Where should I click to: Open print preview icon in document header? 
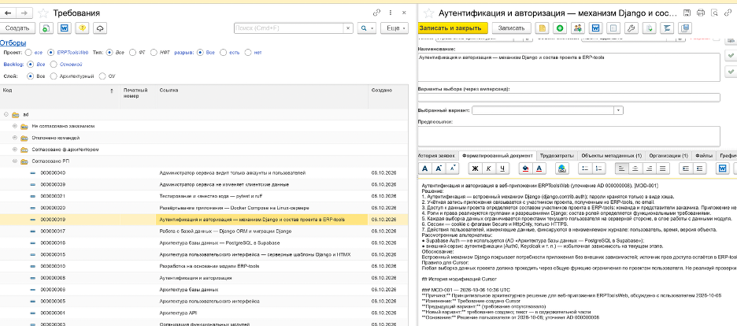point(714,13)
